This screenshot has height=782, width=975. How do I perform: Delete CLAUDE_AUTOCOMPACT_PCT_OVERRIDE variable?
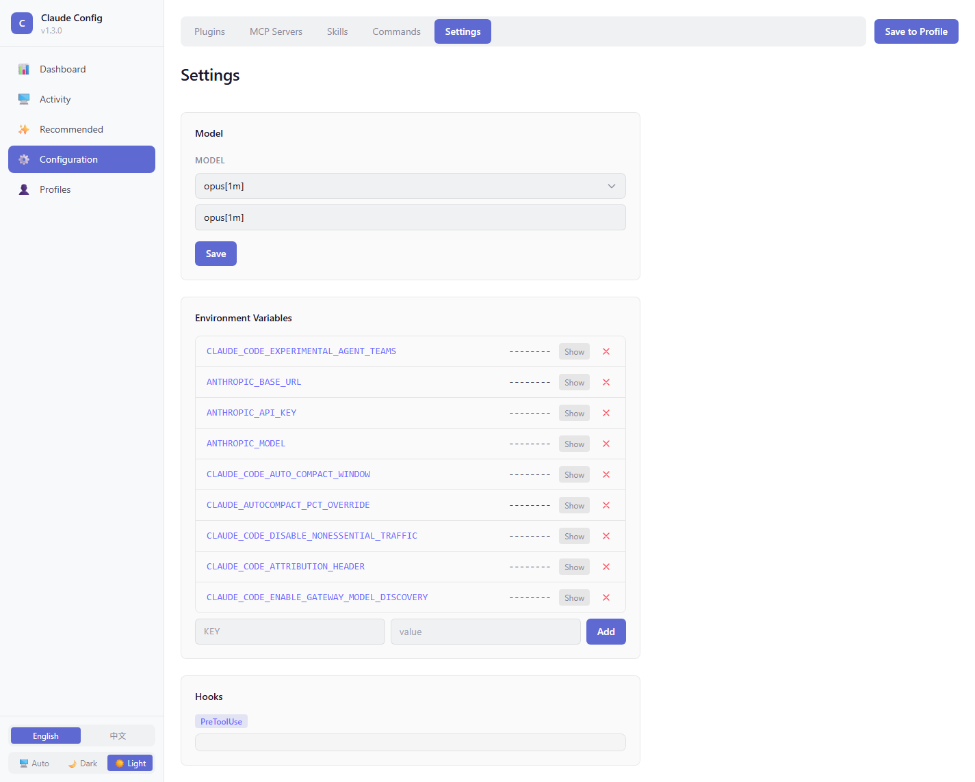click(606, 505)
